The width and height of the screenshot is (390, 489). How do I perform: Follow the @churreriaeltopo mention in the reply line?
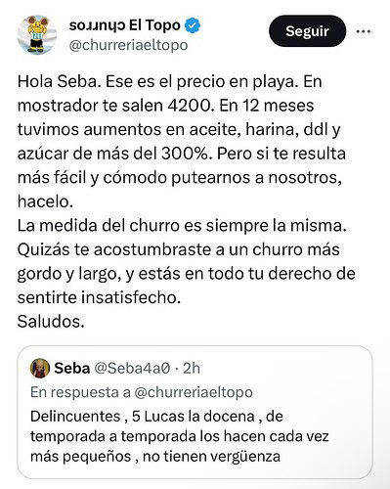tap(194, 392)
